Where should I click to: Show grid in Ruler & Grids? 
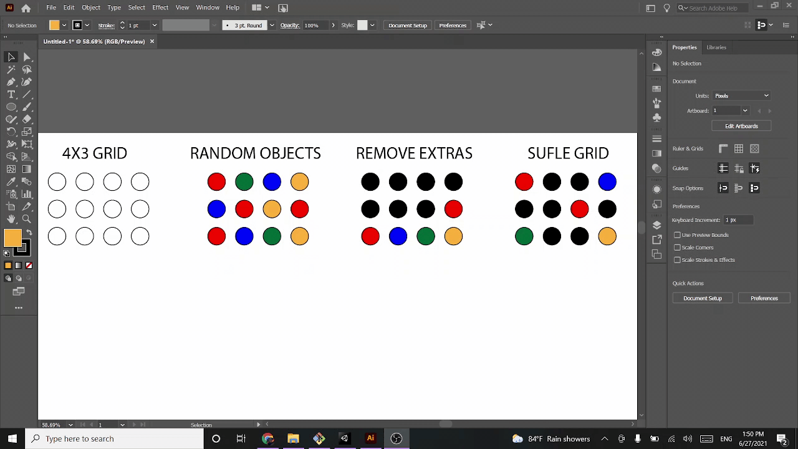coord(739,148)
